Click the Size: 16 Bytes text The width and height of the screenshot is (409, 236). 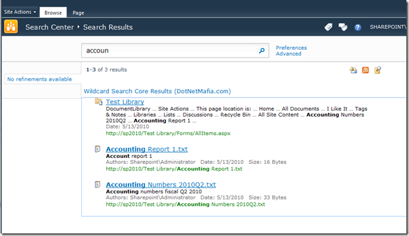coord(267,162)
